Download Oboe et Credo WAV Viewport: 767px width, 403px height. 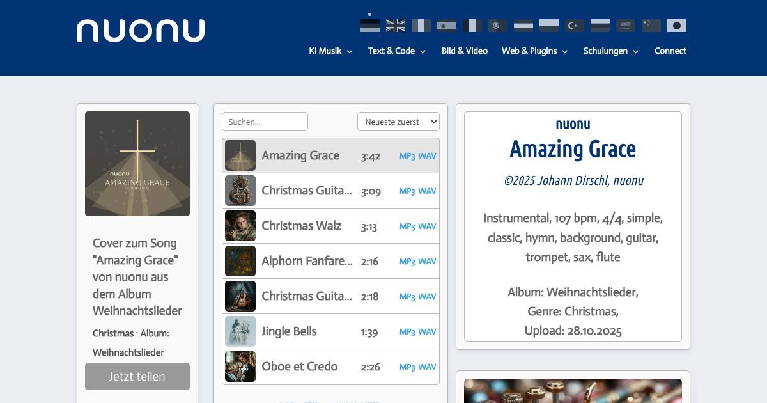pos(427,367)
